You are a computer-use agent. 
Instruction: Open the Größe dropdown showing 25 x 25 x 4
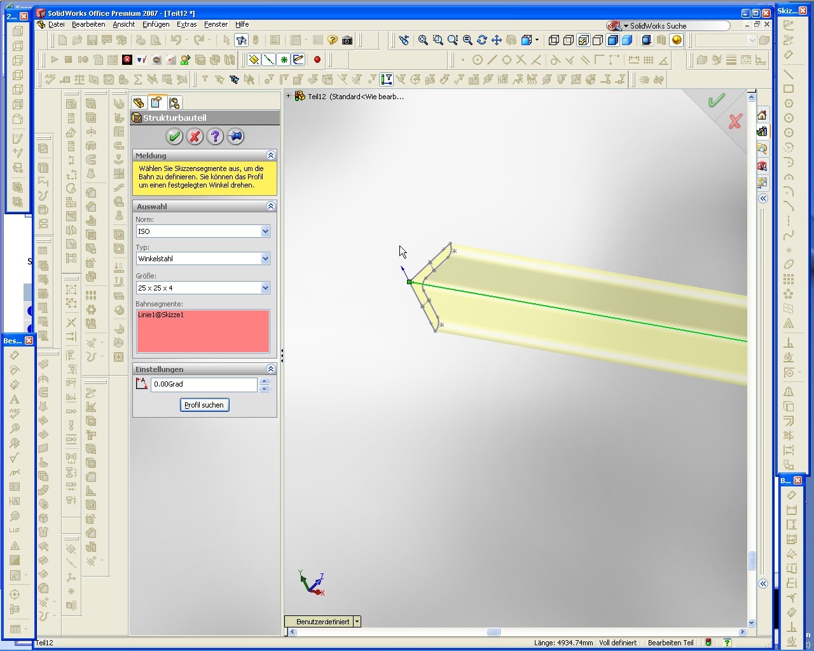265,288
